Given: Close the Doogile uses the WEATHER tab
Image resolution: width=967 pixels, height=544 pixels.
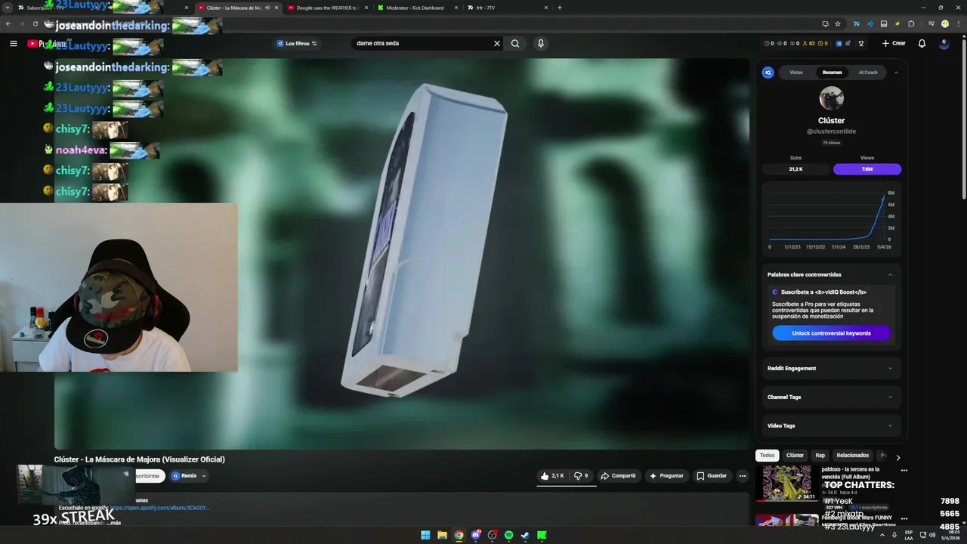Looking at the screenshot, I should click(x=366, y=8).
